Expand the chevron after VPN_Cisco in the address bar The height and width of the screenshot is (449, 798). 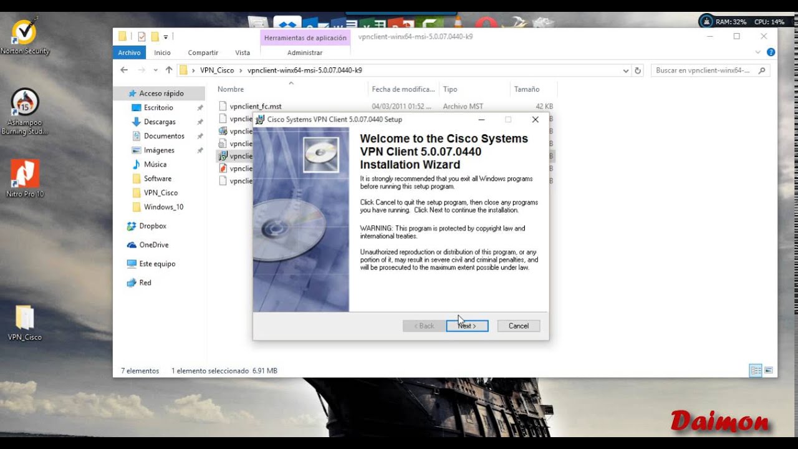point(241,70)
